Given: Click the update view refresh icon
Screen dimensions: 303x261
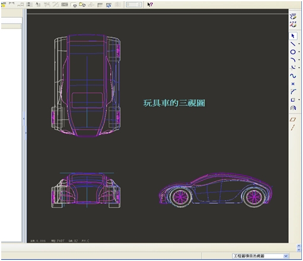Looking at the screenshot, I should coord(109,5).
